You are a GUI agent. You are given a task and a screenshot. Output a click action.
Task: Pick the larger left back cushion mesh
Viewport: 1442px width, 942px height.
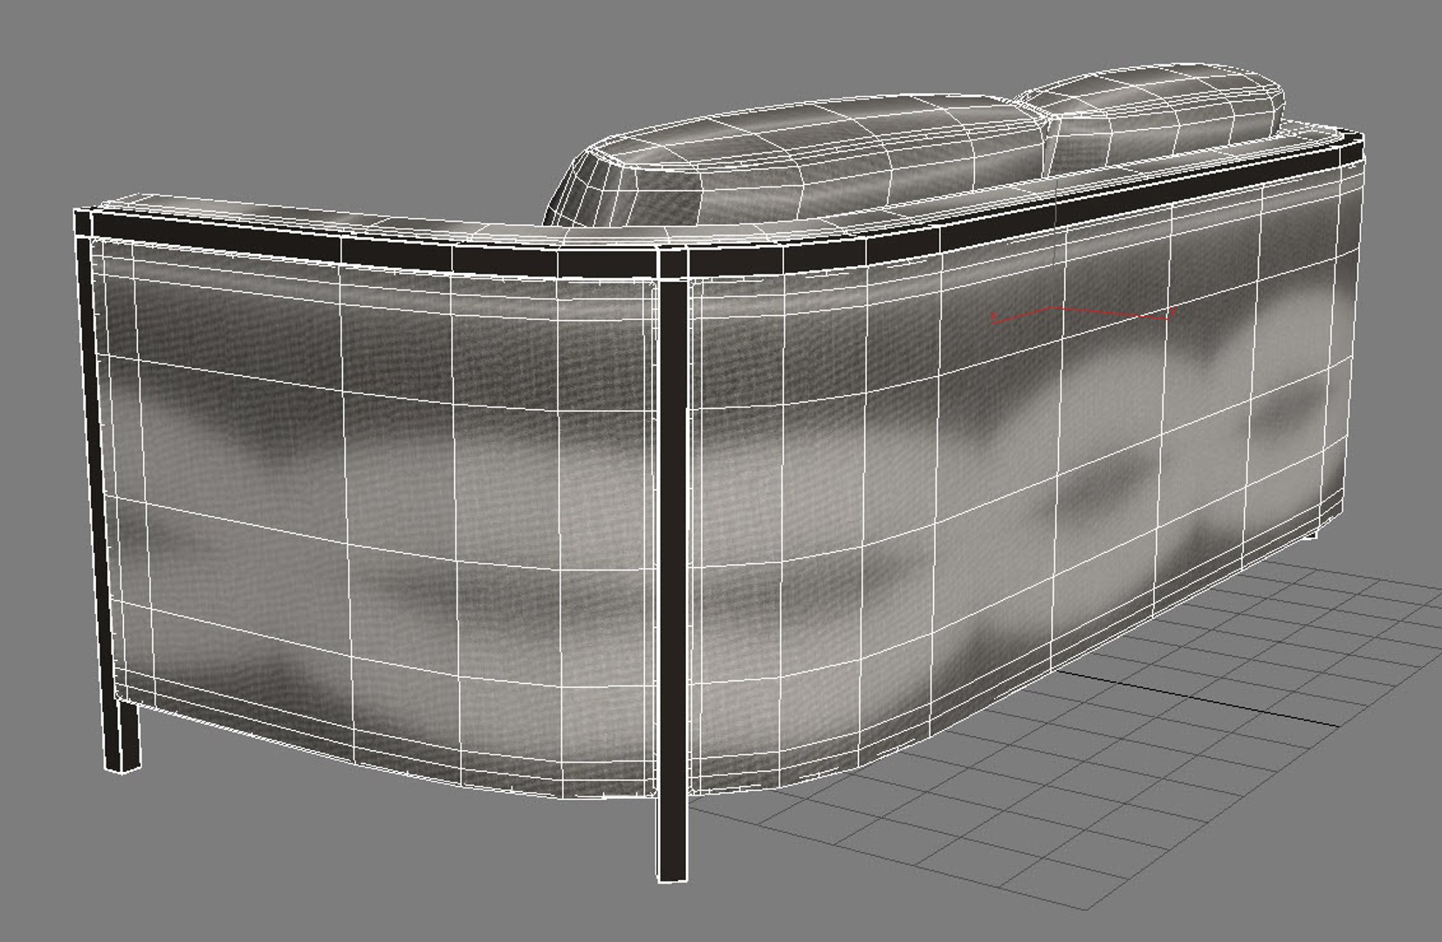(x=794, y=159)
